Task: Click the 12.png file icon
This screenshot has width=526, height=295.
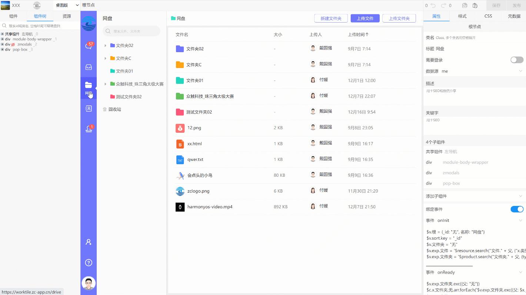Action: point(180,128)
